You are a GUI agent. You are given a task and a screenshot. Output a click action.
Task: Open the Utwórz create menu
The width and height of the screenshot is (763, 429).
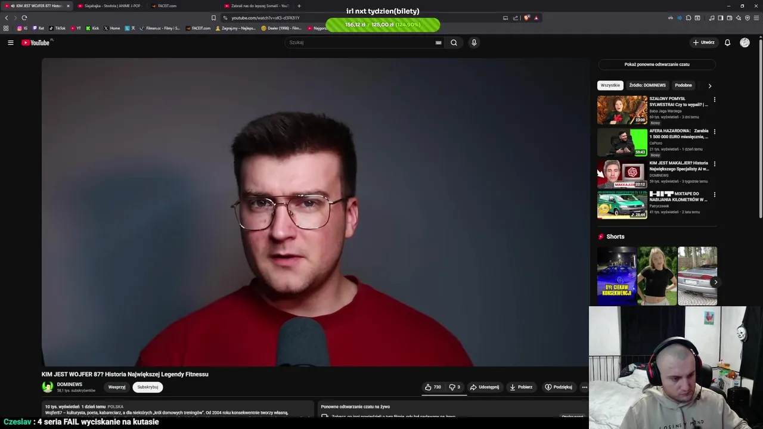point(703,42)
